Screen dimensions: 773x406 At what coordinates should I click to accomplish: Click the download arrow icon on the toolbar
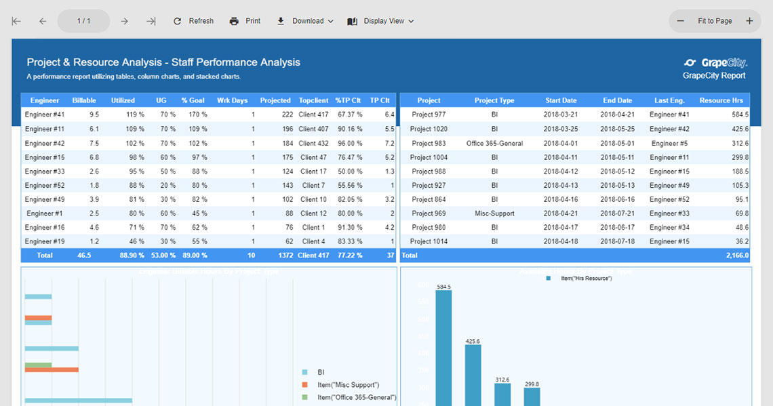pos(281,21)
